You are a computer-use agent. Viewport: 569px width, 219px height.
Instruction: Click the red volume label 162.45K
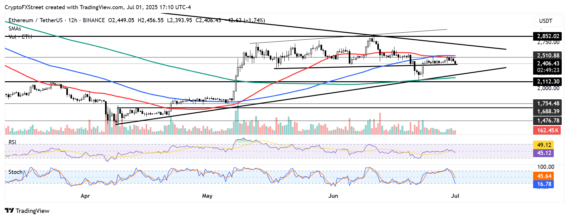548,130
